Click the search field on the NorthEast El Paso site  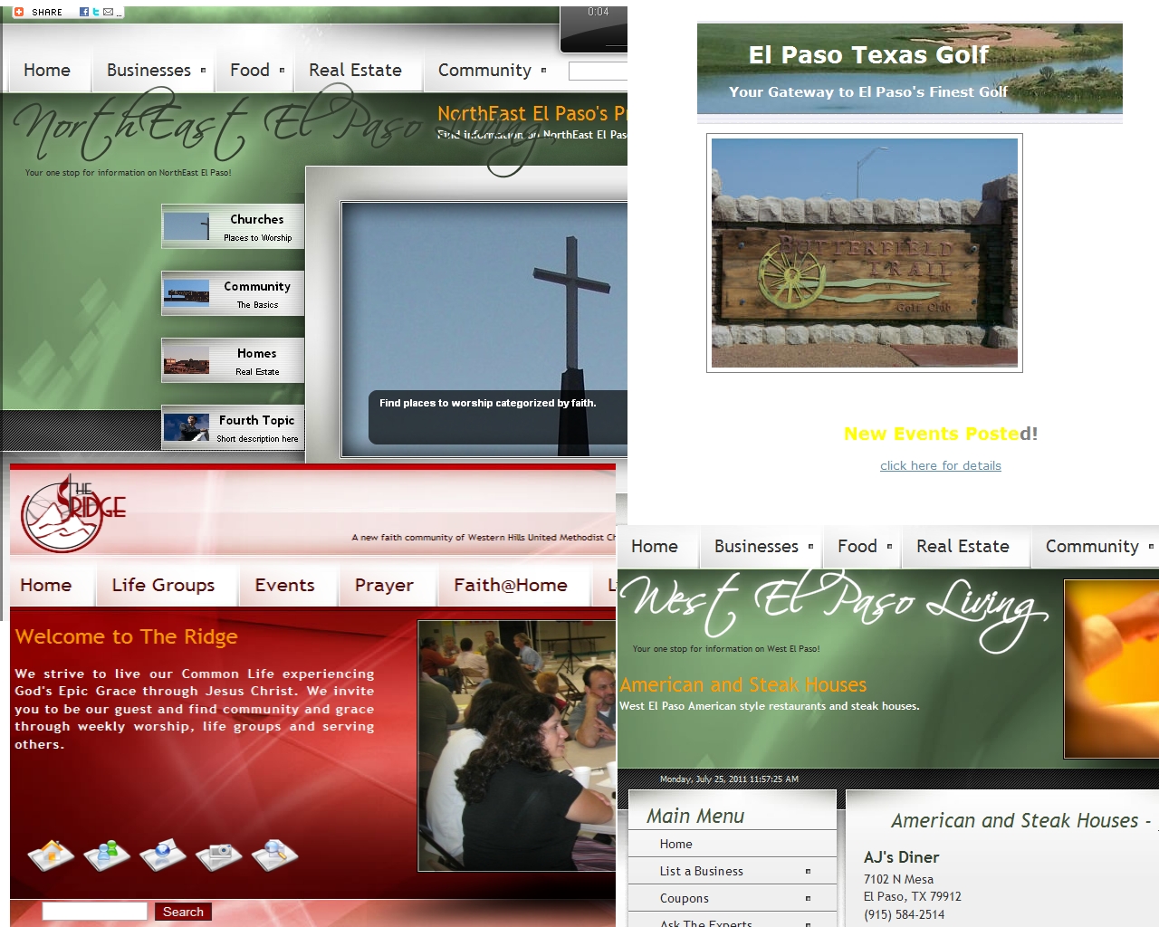(598, 71)
